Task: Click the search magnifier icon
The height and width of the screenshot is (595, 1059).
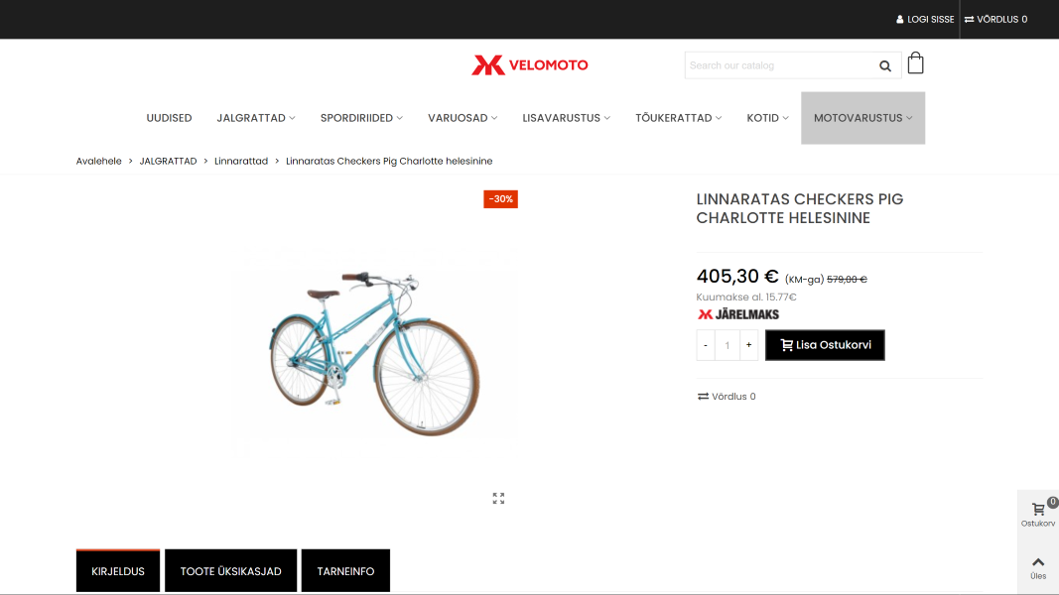Action: 884,65
